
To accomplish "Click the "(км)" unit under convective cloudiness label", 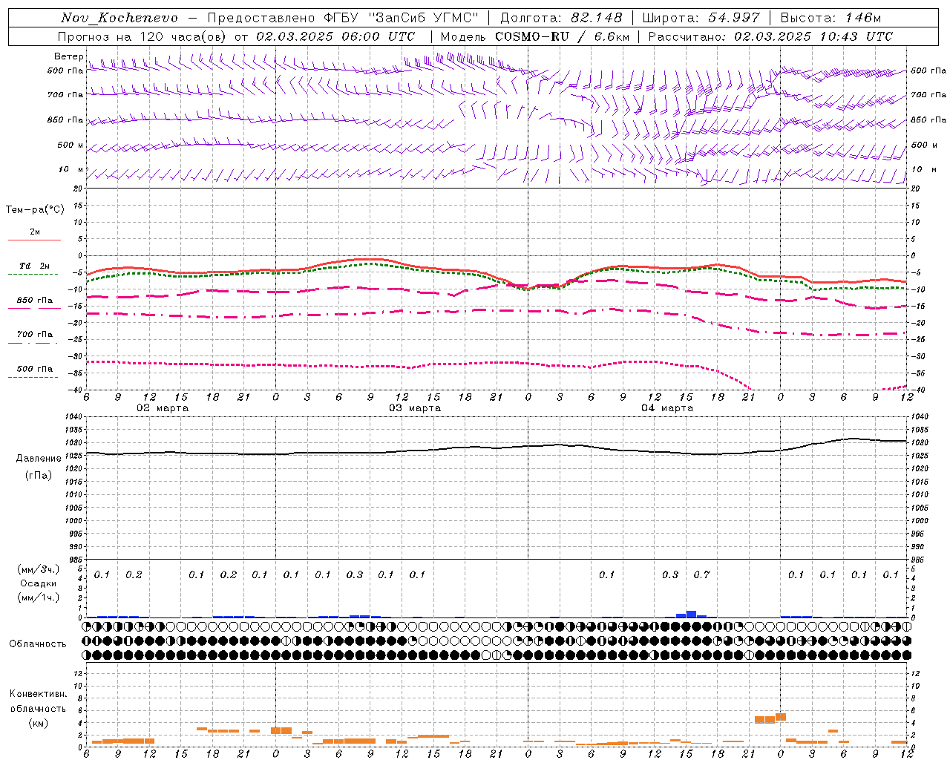I will point(39,723).
